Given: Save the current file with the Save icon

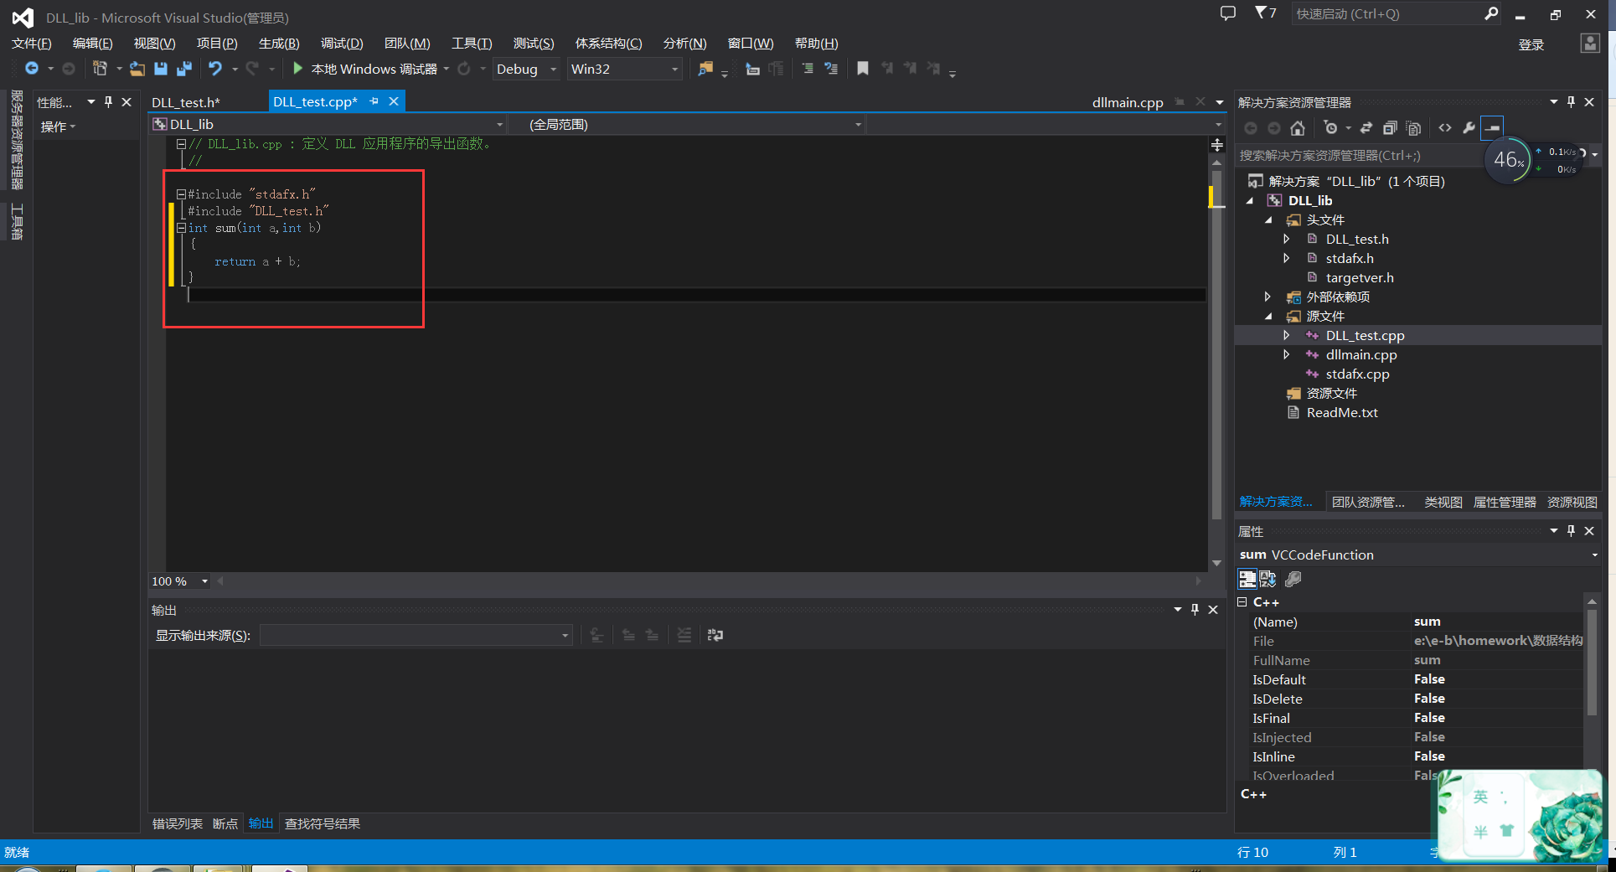Looking at the screenshot, I should pyautogui.click(x=161, y=69).
